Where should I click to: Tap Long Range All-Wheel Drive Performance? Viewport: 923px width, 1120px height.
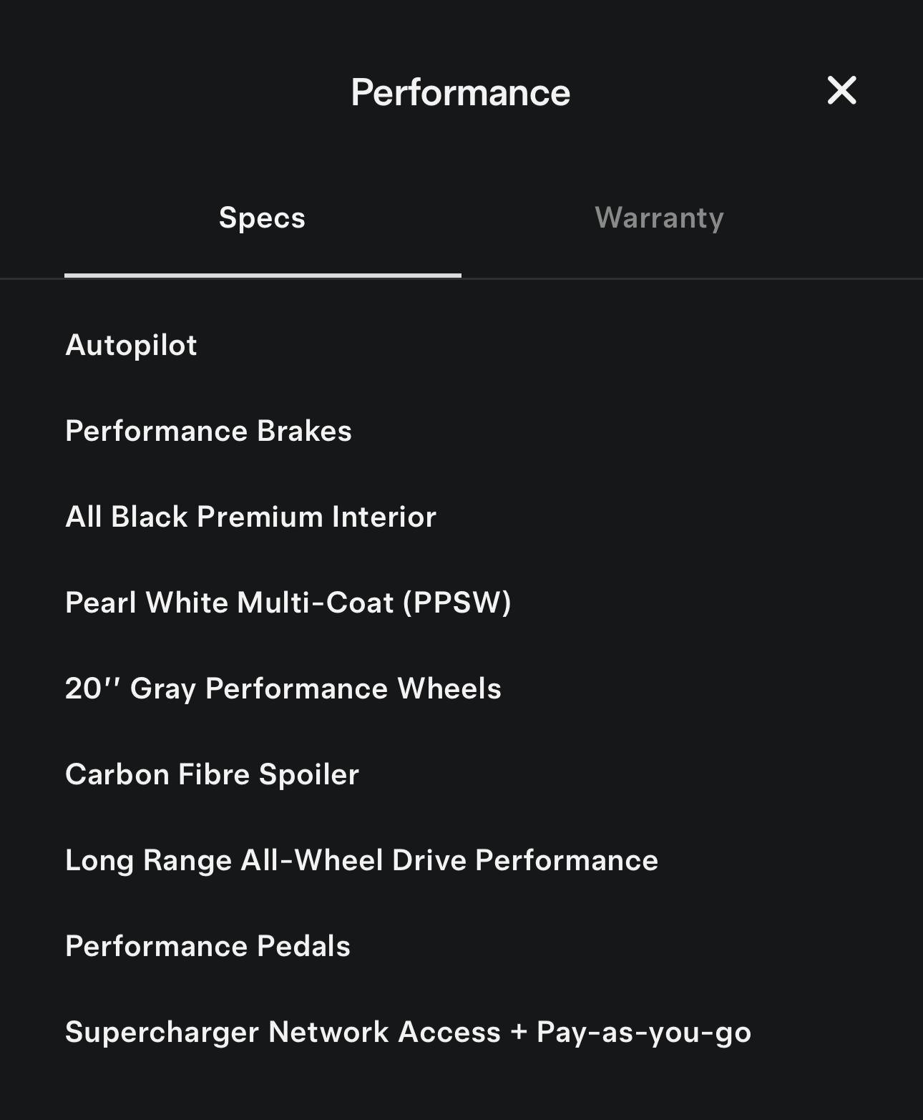pos(361,860)
